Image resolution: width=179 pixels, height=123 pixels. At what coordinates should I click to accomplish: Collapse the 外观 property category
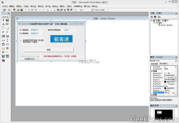tap(152, 71)
